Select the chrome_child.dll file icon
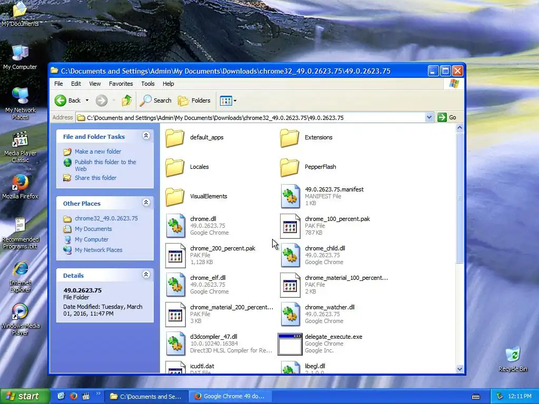 [x=290, y=255]
